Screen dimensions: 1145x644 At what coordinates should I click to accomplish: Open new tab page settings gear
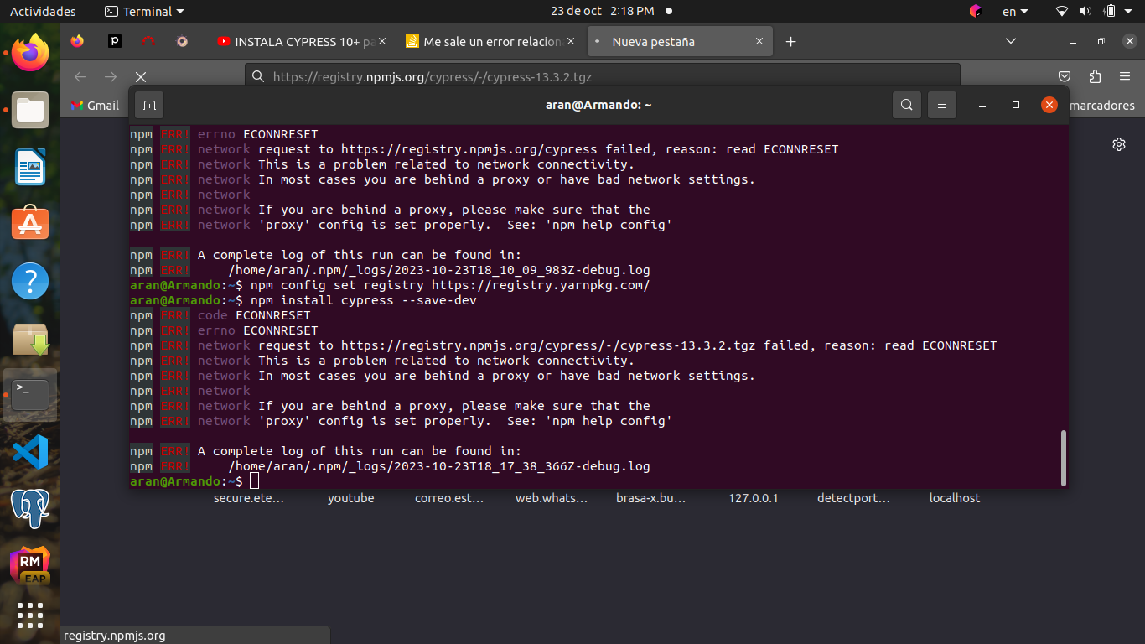coord(1118,144)
